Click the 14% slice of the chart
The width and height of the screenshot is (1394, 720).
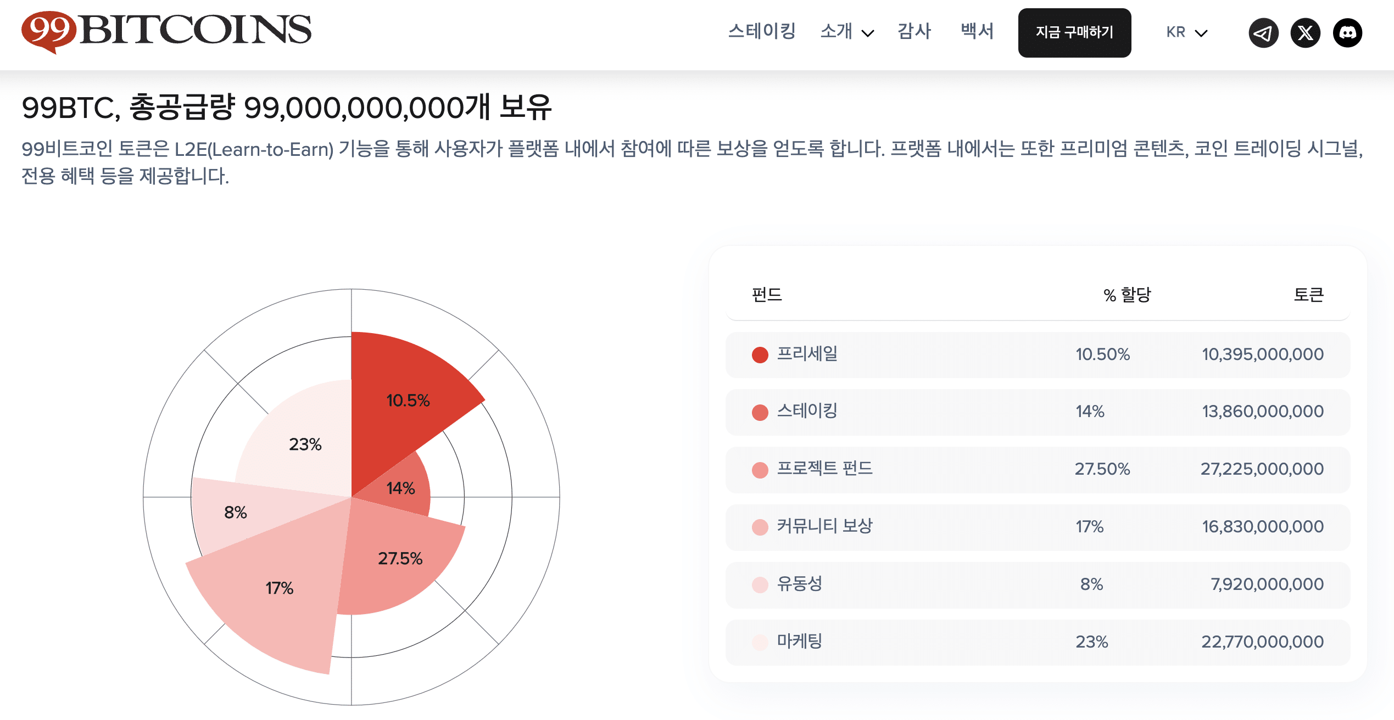[x=400, y=488]
